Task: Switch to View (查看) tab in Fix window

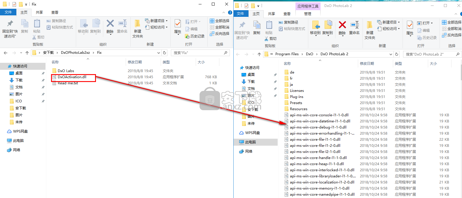Action: [55, 12]
